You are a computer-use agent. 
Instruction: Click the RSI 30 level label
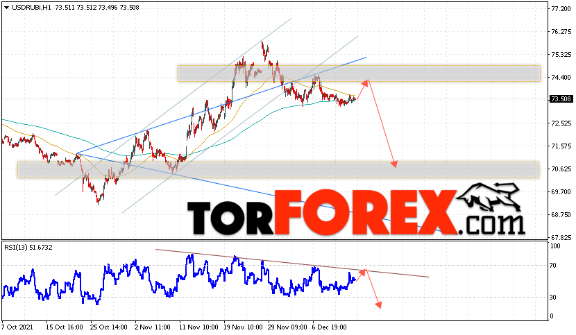(553, 297)
